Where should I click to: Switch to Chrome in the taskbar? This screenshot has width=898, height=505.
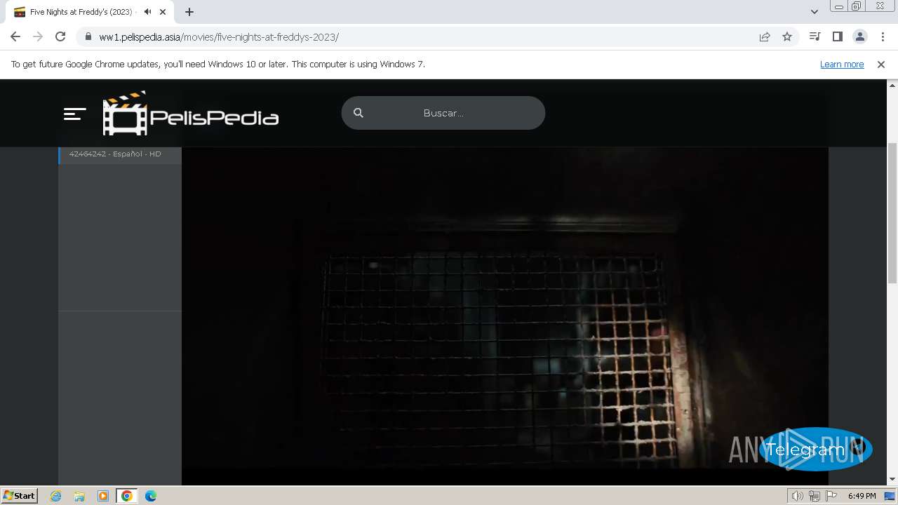[x=127, y=496]
